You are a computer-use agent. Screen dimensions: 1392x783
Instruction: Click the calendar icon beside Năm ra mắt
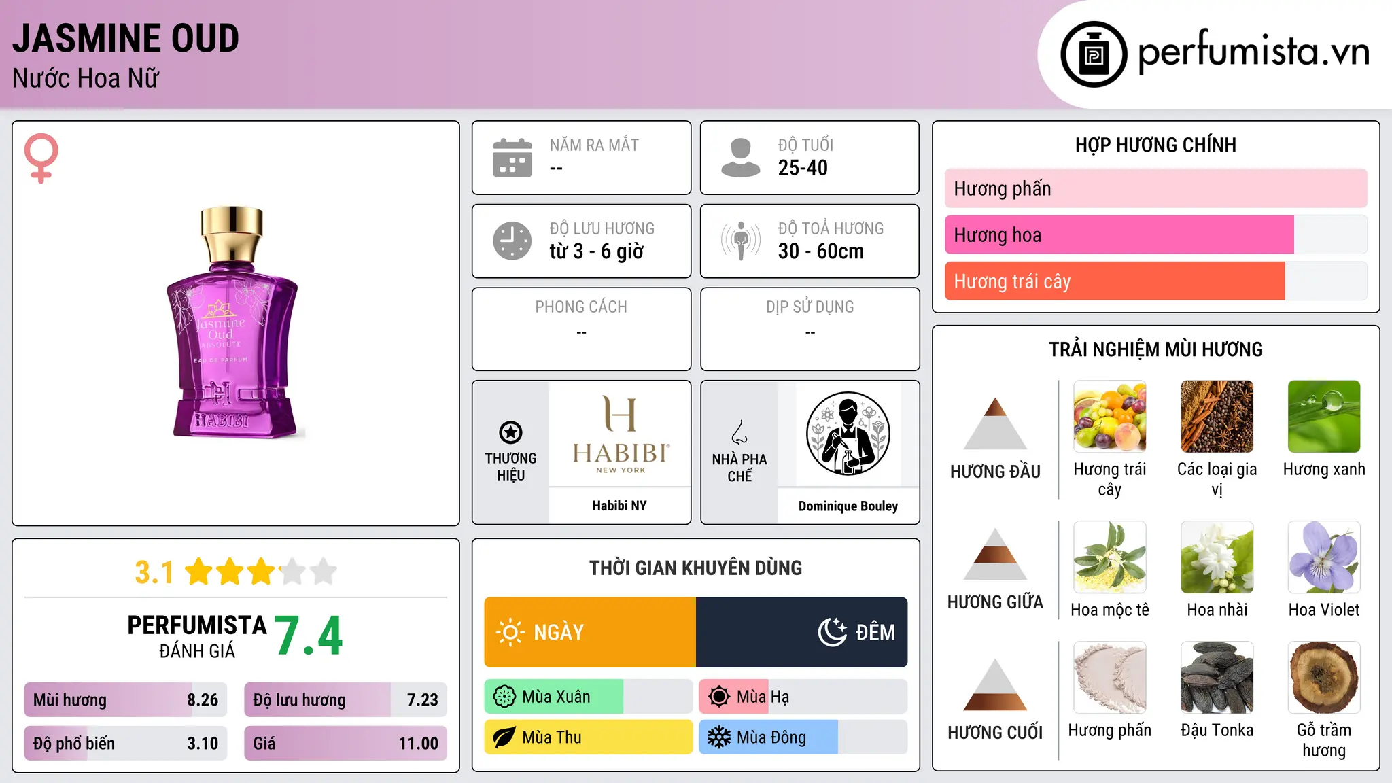(512, 158)
